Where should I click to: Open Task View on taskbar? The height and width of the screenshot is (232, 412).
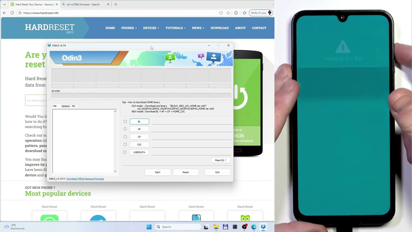click(x=206, y=227)
